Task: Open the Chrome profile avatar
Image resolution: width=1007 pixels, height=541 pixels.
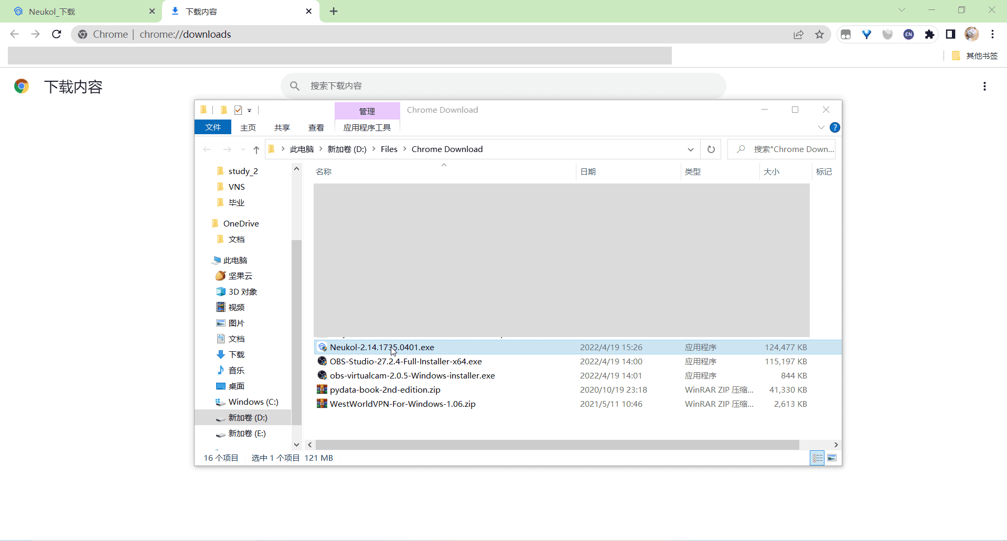Action: (x=971, y=34)
